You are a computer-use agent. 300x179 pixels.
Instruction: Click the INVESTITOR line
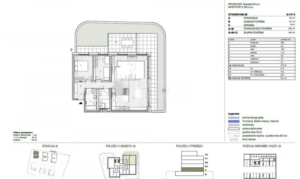pyautogui.click(x=241, y=7)
